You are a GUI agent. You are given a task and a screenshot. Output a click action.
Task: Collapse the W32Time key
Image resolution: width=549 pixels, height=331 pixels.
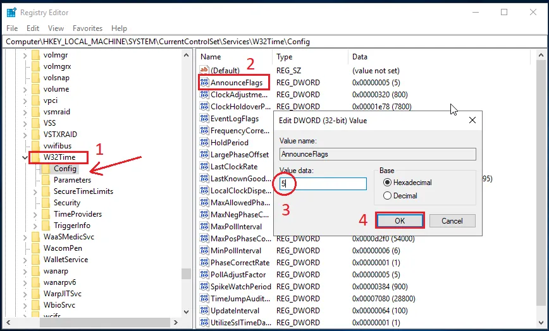coord(25,158)
